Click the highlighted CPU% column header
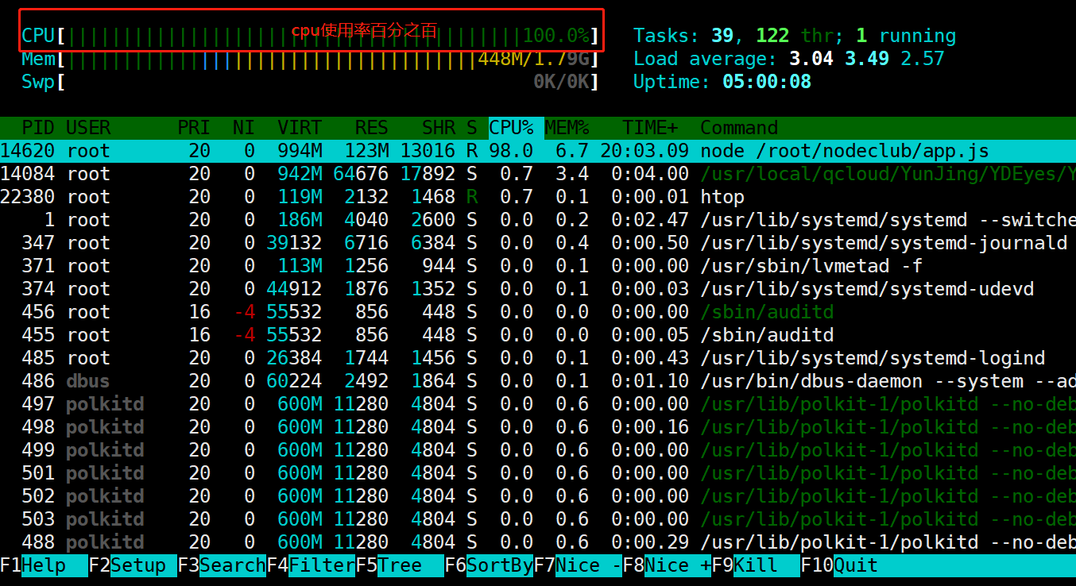 (x=516, y=128)
